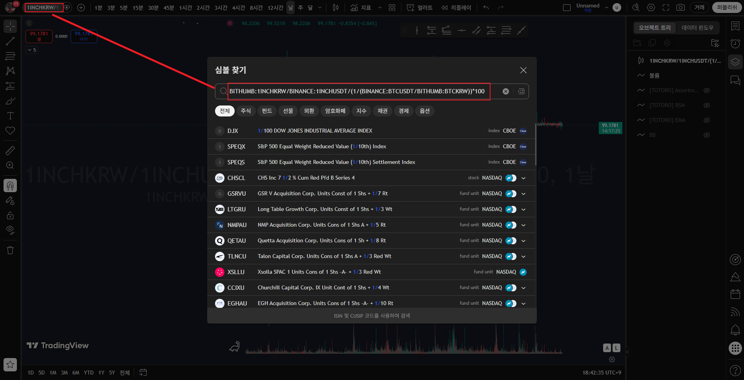
Task: Undo the last chart action
Action: click(486, 7)
